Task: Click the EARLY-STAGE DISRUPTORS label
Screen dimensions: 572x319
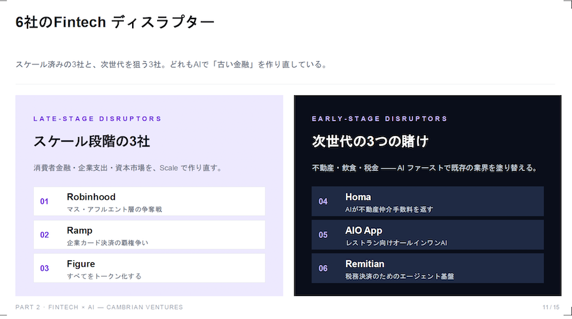Action: pyautogui.click(x=379, y=119)
